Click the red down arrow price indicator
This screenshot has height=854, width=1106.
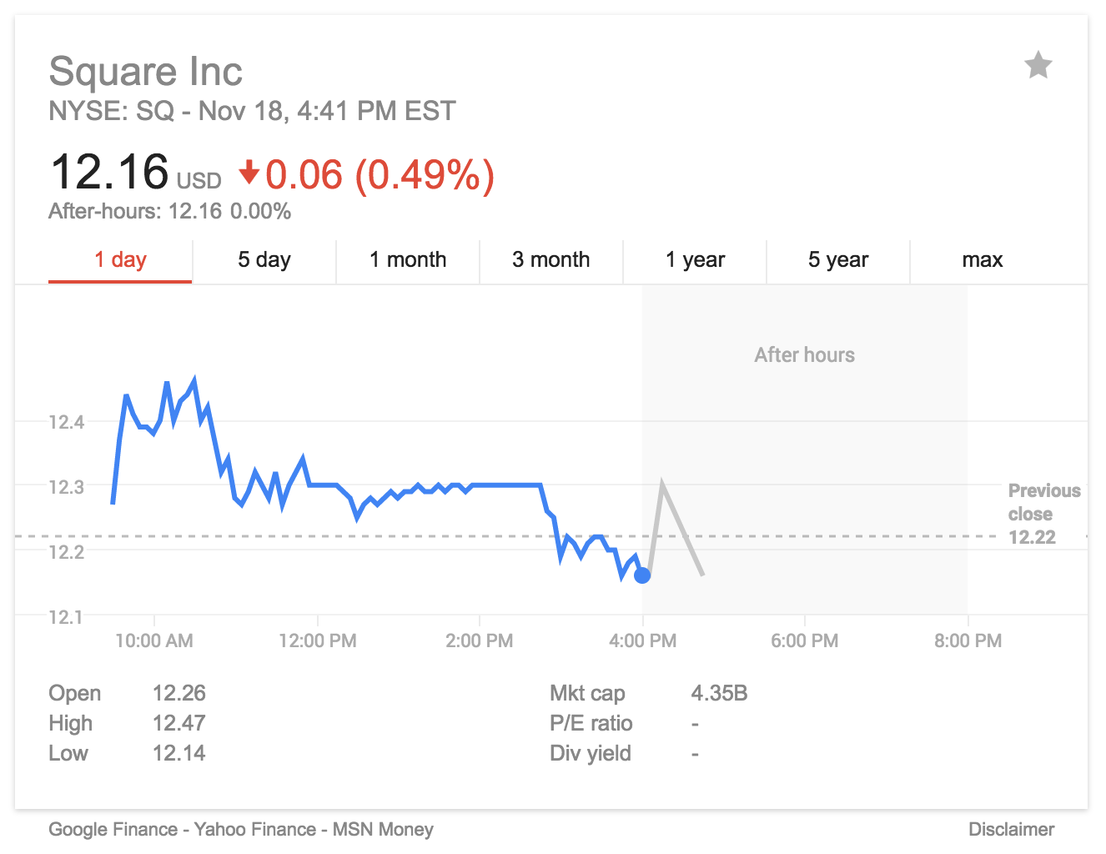point(249,173)
